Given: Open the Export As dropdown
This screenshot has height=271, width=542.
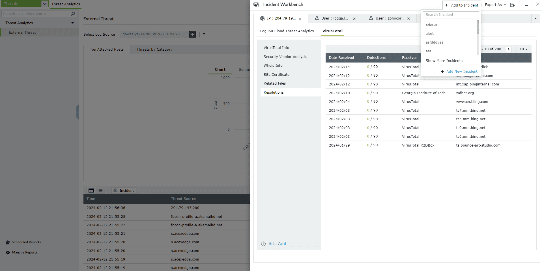Looking at the screenshot, I should [495, 5].
